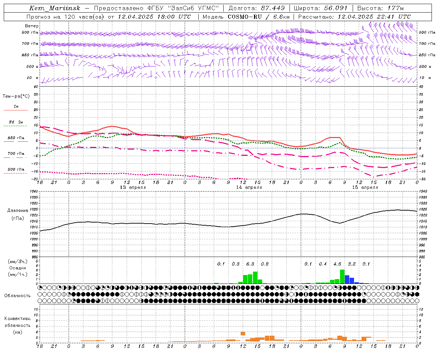
Task: Click the 'Осадки' precipitation label
Action: (18, 268)
